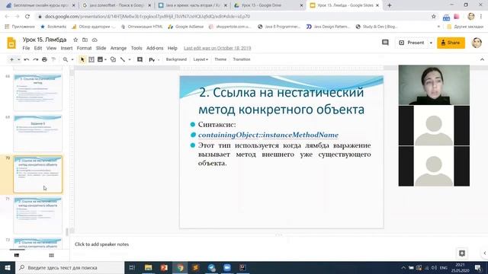
Task: Open File Explorer from taskbar
Action: (148, 267)
